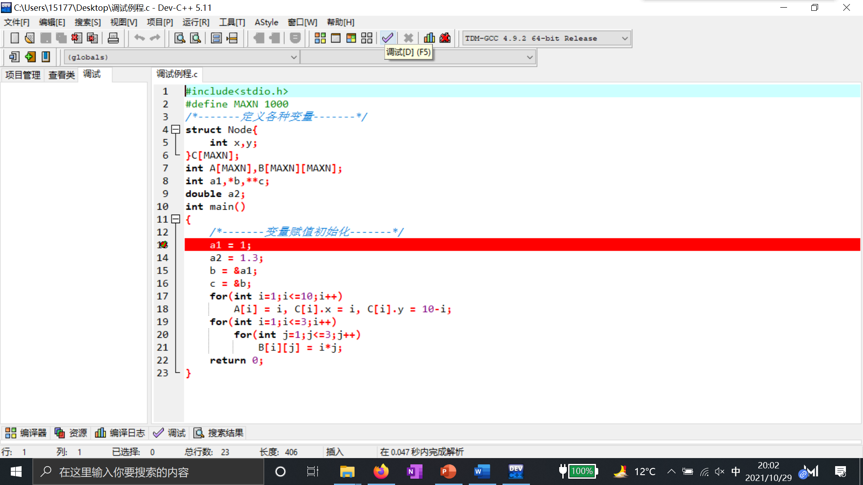Start debugging with the checkmark Debug icon

387,38
